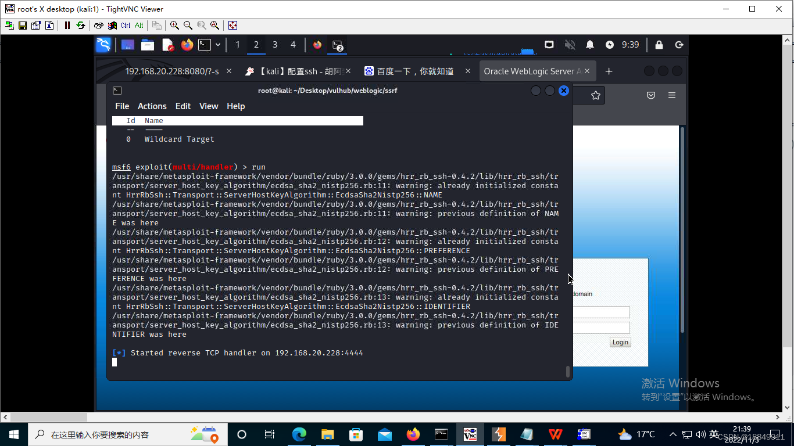Pause the VNC session with red bars

click(x=67, y=26)
